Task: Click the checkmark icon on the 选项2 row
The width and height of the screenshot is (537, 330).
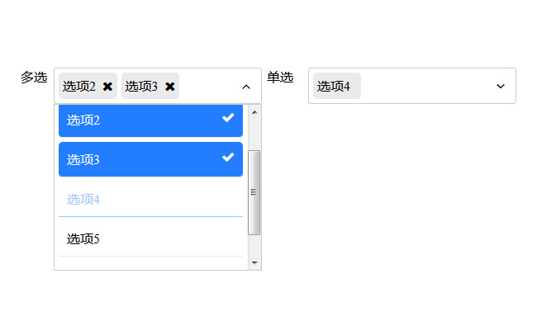Action: click(x=228, y=118)
